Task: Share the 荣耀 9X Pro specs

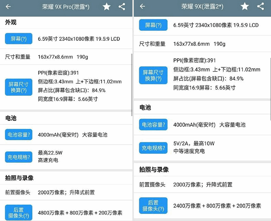Action: 122,7
